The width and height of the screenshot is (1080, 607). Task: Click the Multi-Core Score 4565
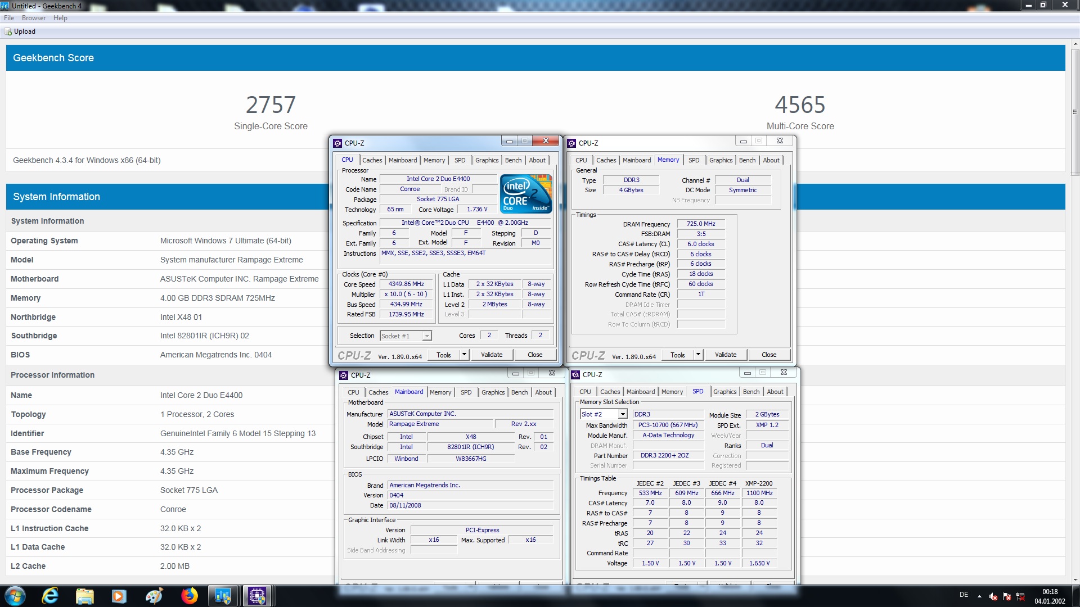pyautogui.click(x=800, y=105)
